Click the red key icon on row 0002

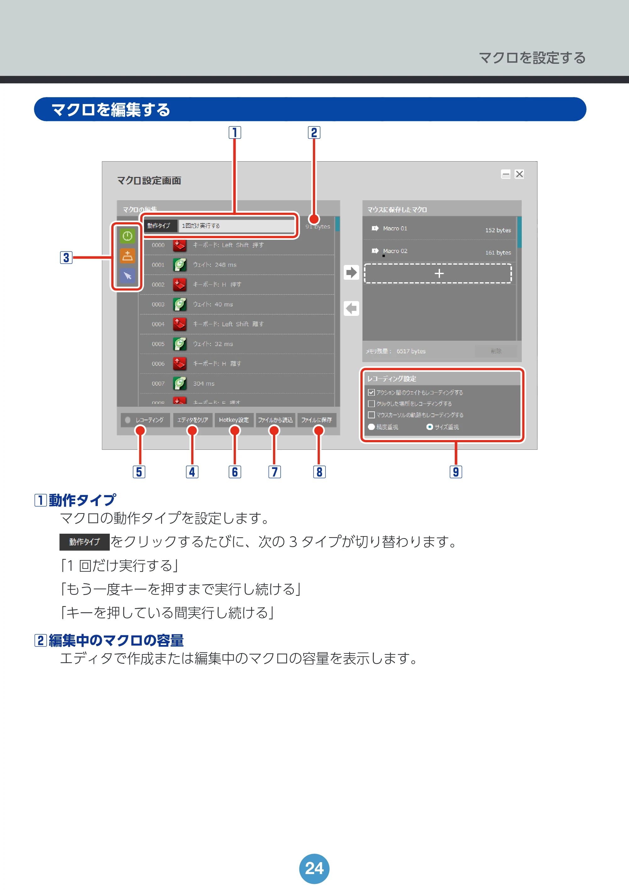point(180,285)
